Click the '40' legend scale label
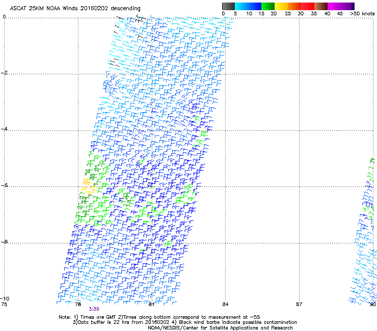 point(327,14)
